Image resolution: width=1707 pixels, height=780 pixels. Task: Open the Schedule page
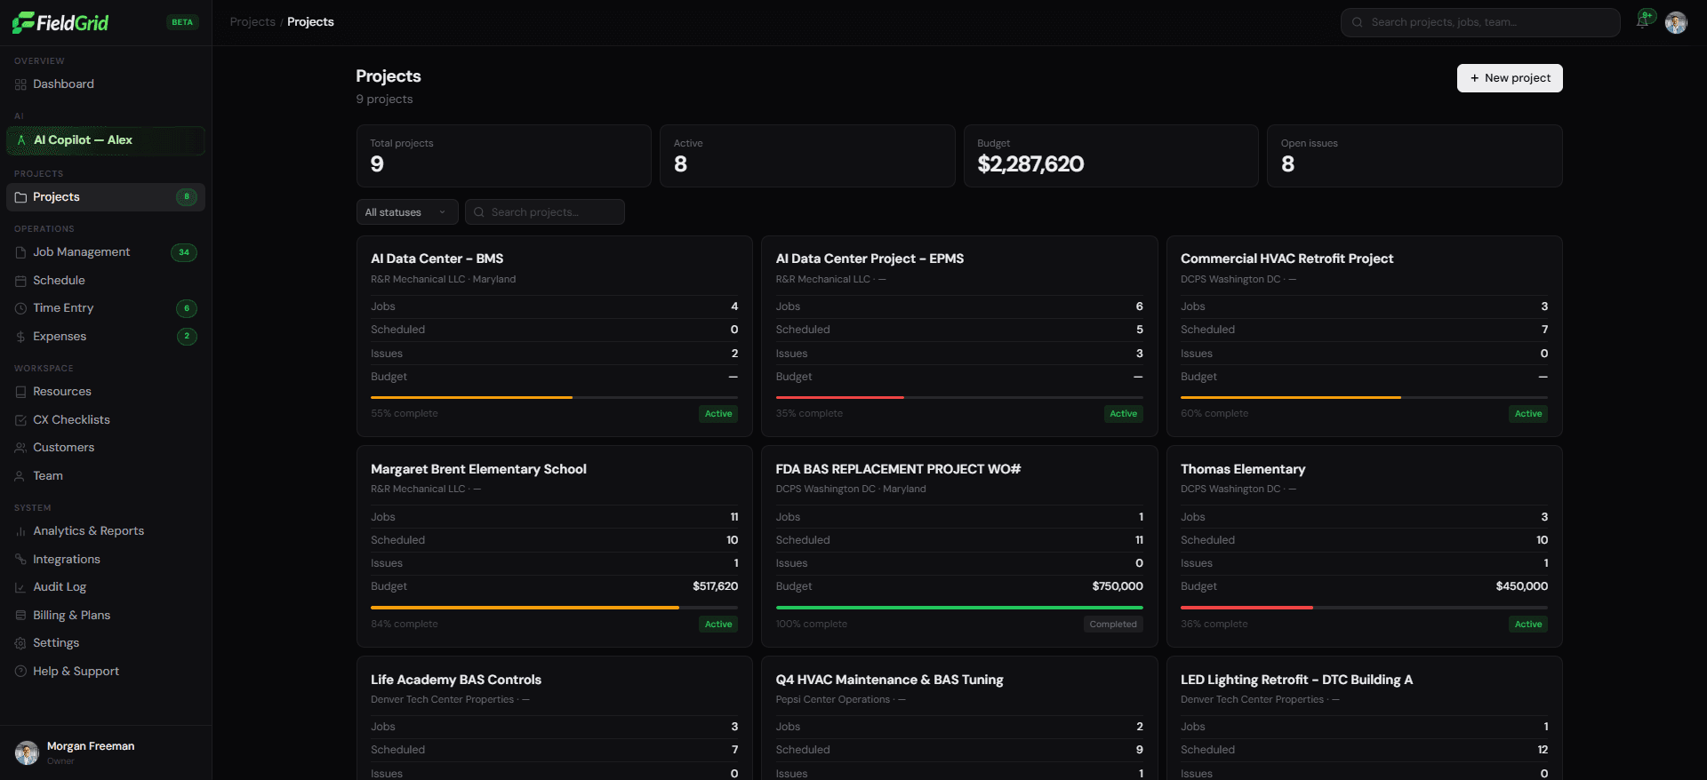(106, 281)
